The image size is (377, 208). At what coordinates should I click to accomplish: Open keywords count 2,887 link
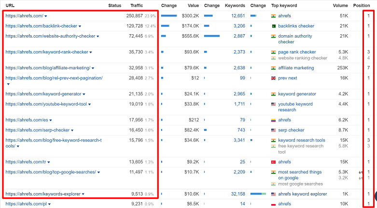point(239,36)
